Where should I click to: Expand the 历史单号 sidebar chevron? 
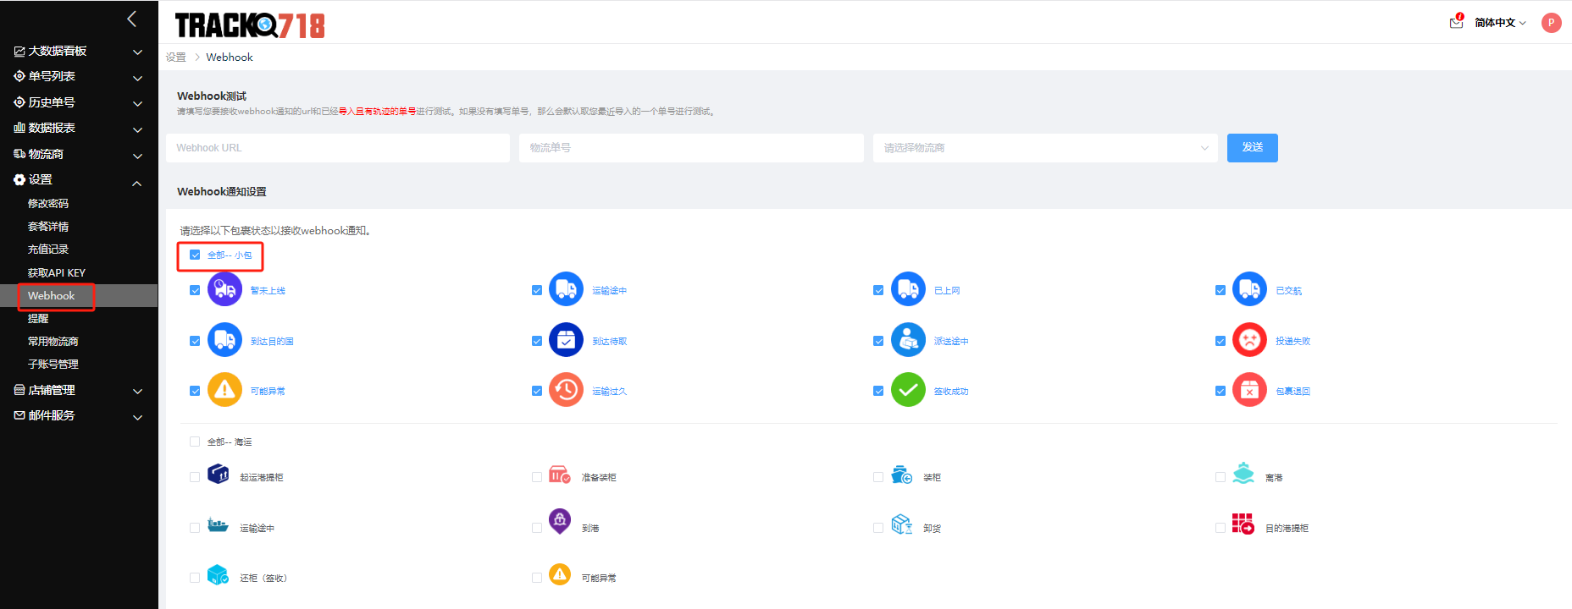(137, 104)
